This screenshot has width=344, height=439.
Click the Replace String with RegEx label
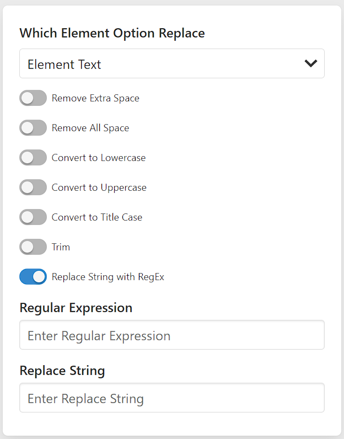[x=108, y=277]
